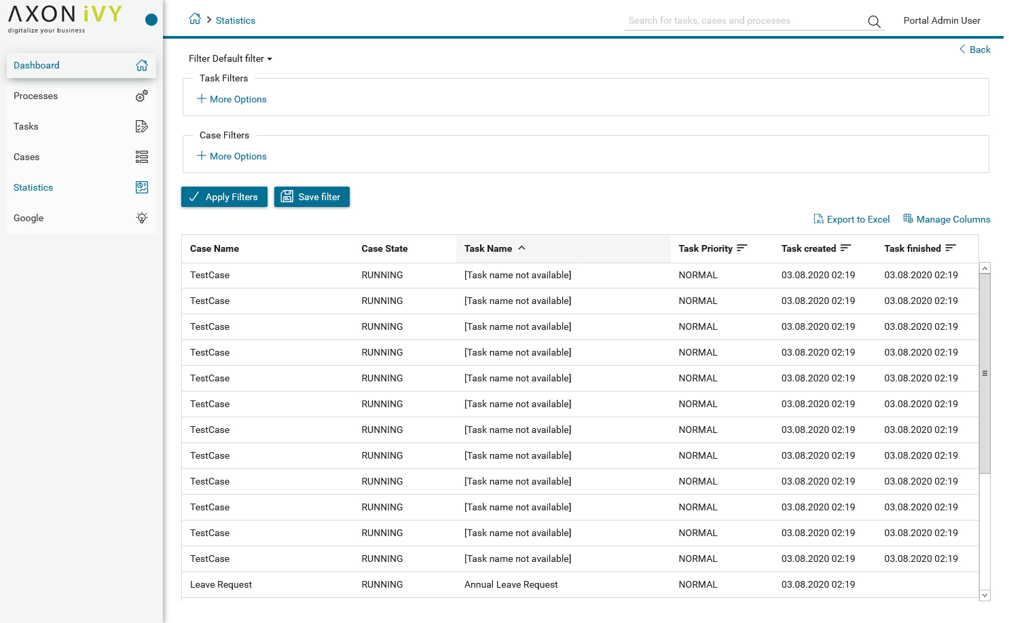Viewport: 1009px width, 623px height.
Task: Click the blue circle sidebar toggle
Action: click(151, 20)
